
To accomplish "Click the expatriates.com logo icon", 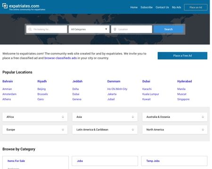I will pos(5,6).
